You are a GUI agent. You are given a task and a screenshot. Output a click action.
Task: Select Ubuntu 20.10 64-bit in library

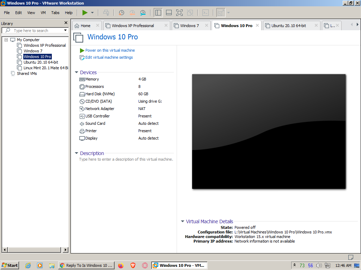[x=41, y=62]
